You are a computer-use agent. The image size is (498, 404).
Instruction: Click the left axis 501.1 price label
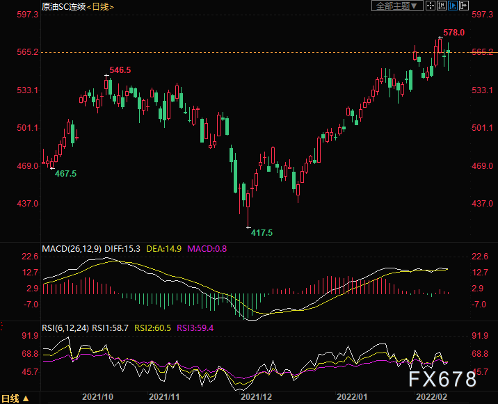coord(28,128)
